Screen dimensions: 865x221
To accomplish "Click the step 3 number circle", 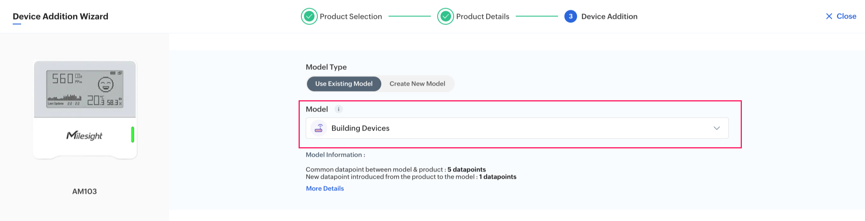I will (x=570, y=16).
